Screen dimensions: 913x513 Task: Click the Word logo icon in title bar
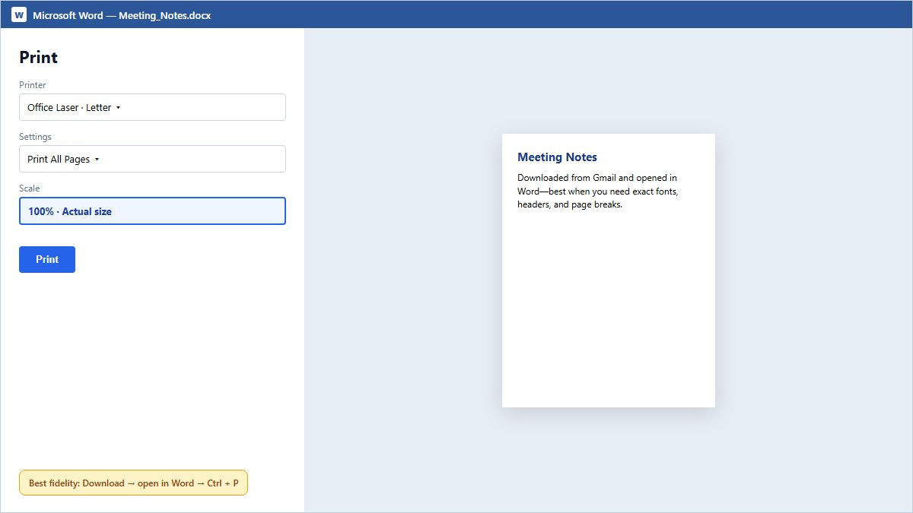pyautogui.click(x=19, y=14)
